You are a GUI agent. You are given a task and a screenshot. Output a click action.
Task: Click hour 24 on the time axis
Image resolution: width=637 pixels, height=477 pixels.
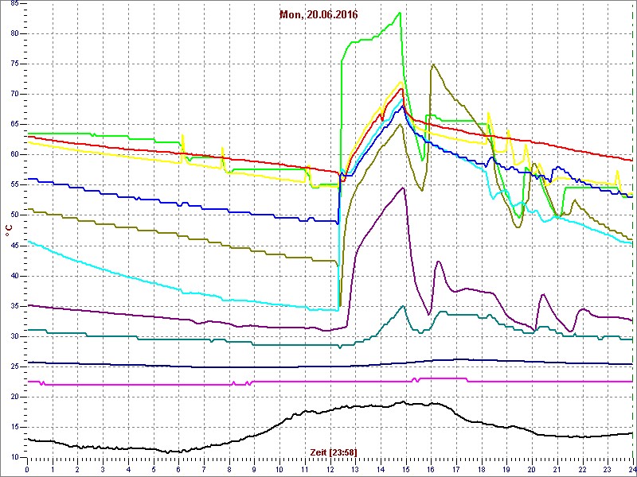click(x=632, y=469)
